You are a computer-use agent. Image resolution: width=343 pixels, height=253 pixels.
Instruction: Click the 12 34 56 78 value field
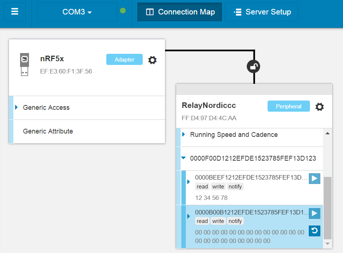[211, 198]
